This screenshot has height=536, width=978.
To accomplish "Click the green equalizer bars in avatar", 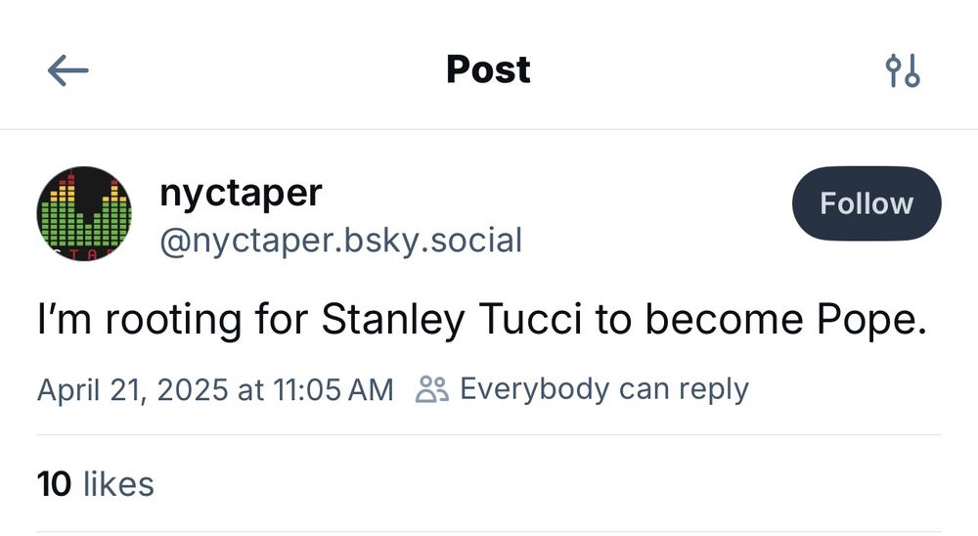I will pos(84,225).
